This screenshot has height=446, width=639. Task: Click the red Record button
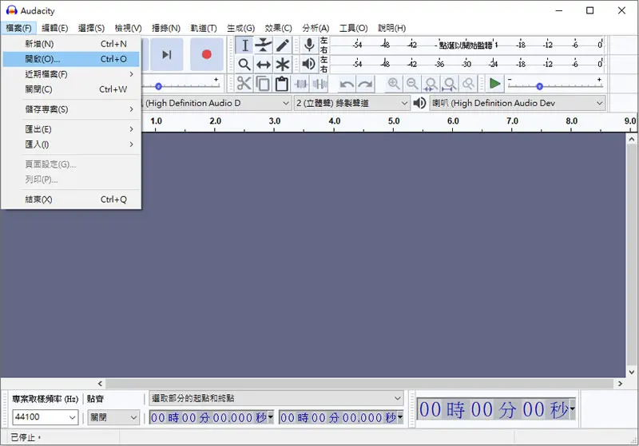click(207, 54)
